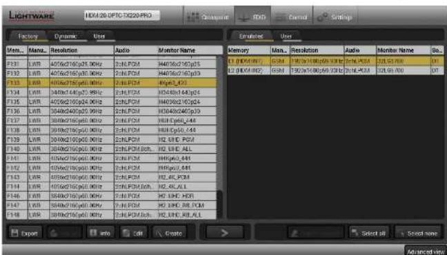Select row F148 H2_UHD_RB_ALL
The height and width of the screenshot is (255, 447).
(x=111, y=214)
